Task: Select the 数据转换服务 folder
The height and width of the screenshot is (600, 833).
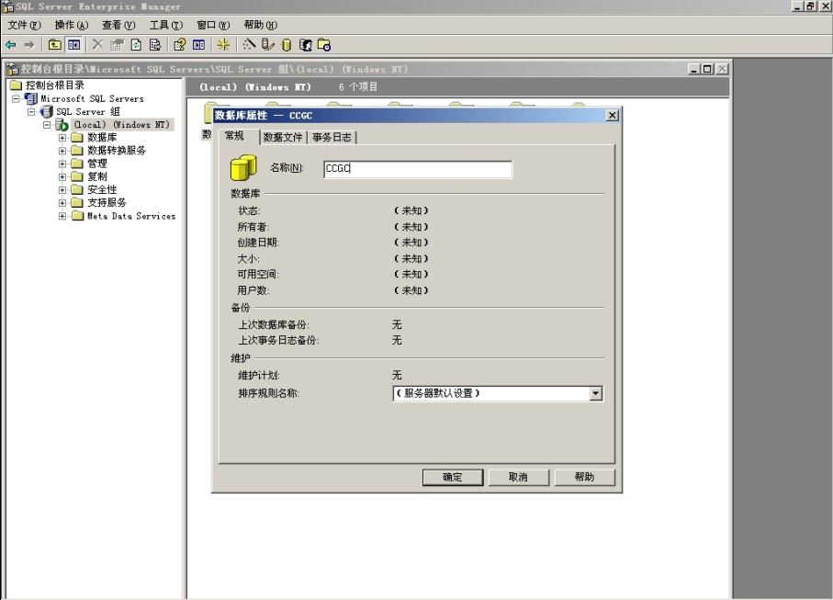Action: 117,151
